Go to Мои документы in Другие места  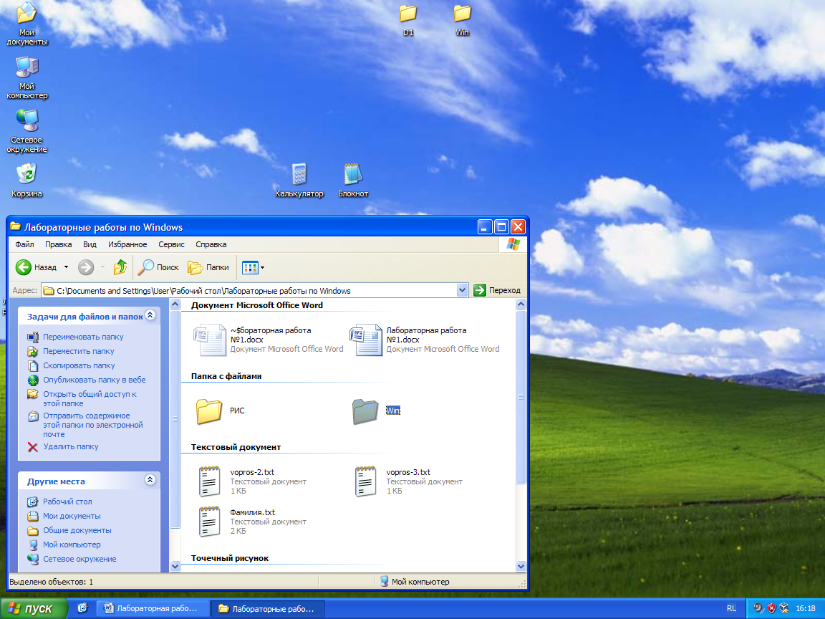[x=72, y=516]
